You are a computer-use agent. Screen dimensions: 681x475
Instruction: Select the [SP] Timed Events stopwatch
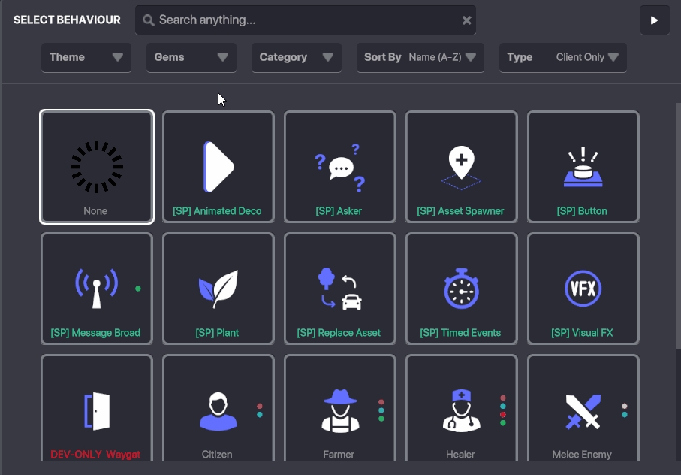pyautogui.click(x=461, y=289)
